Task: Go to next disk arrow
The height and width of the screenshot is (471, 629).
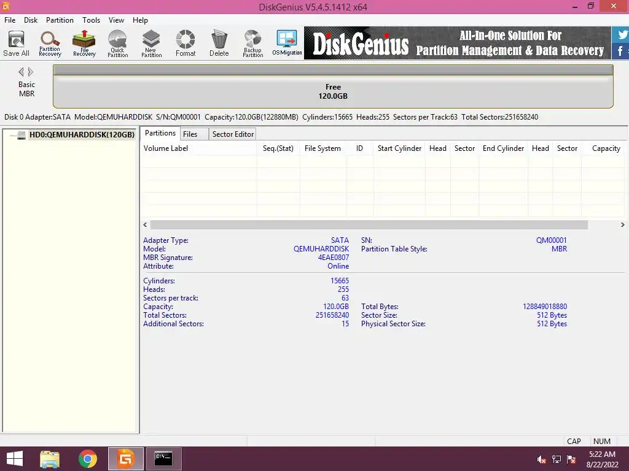Action: (31, 72)
